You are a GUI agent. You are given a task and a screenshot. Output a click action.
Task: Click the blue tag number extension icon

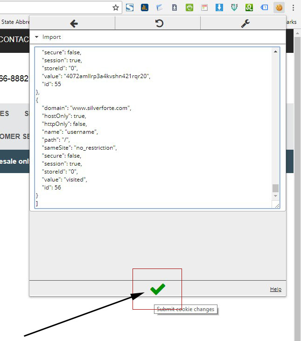pyautogui.click(x=264, y=7)
